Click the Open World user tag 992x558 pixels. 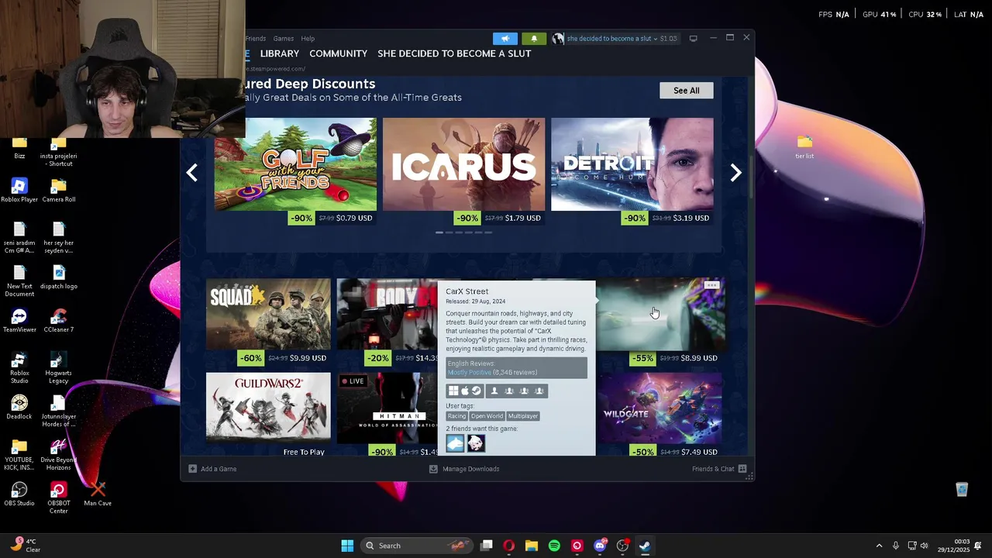click(x=487, y=416)
